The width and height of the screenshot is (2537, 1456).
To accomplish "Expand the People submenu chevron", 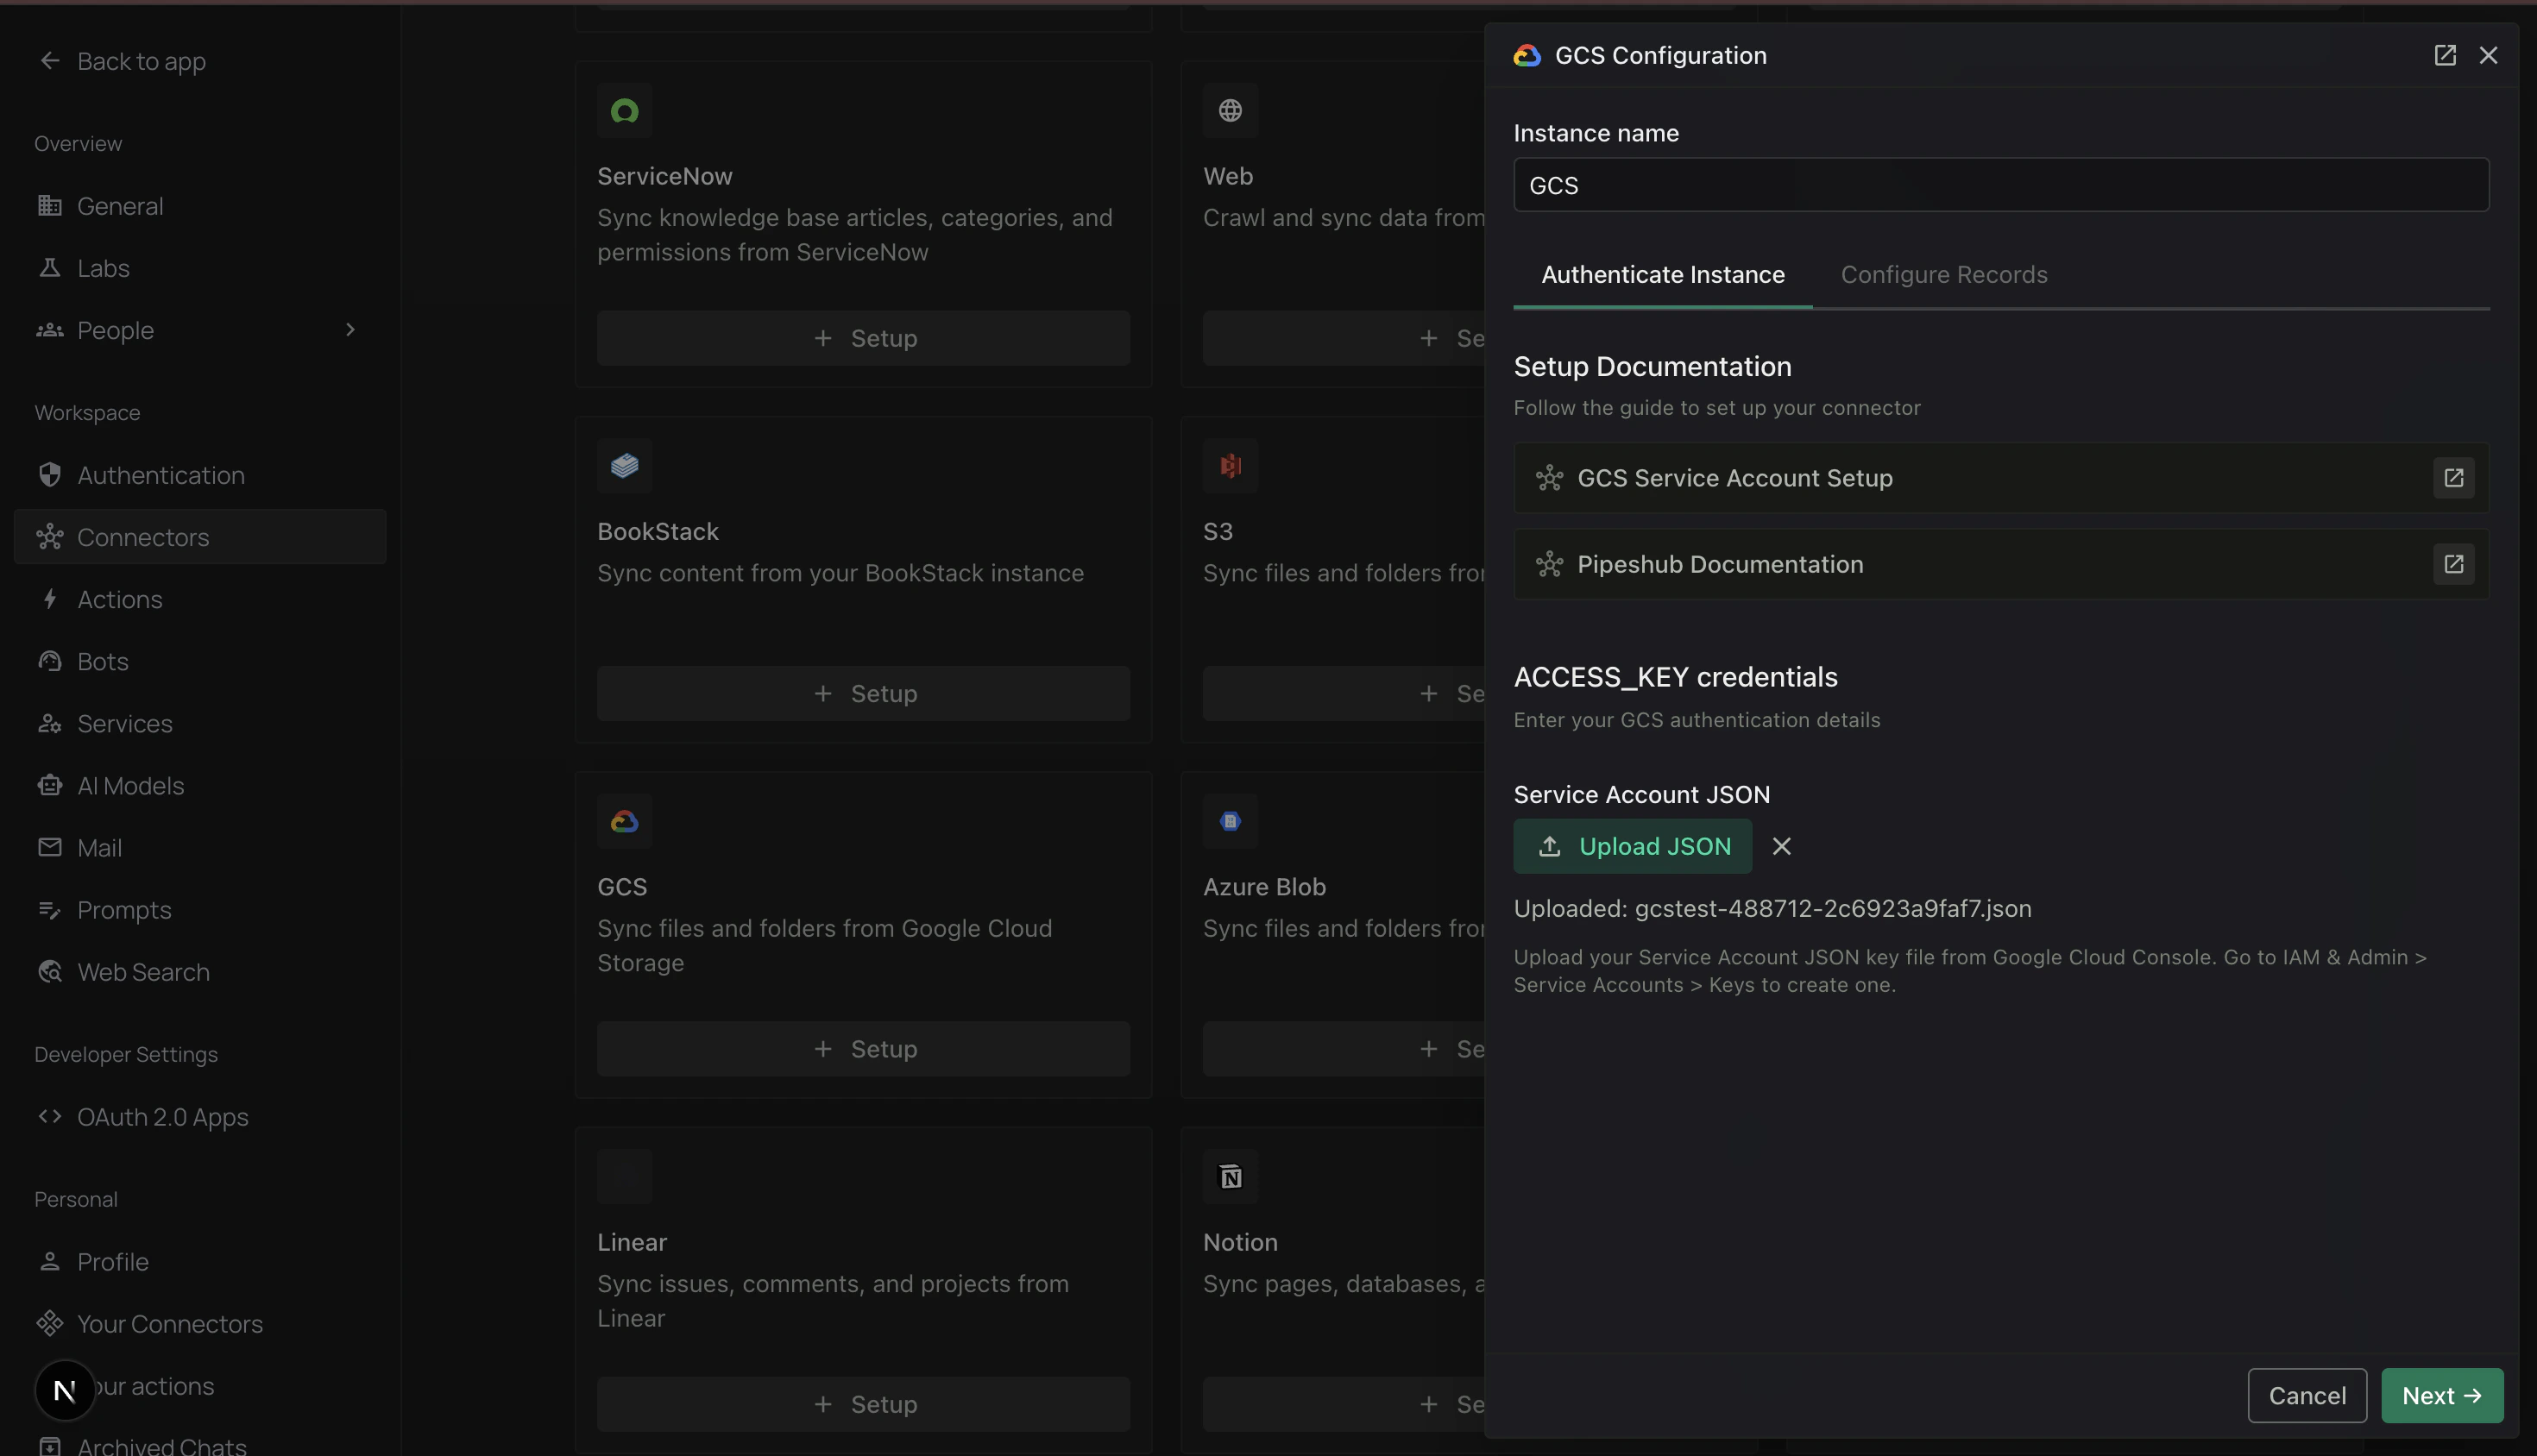I will (x=349, y=330).
